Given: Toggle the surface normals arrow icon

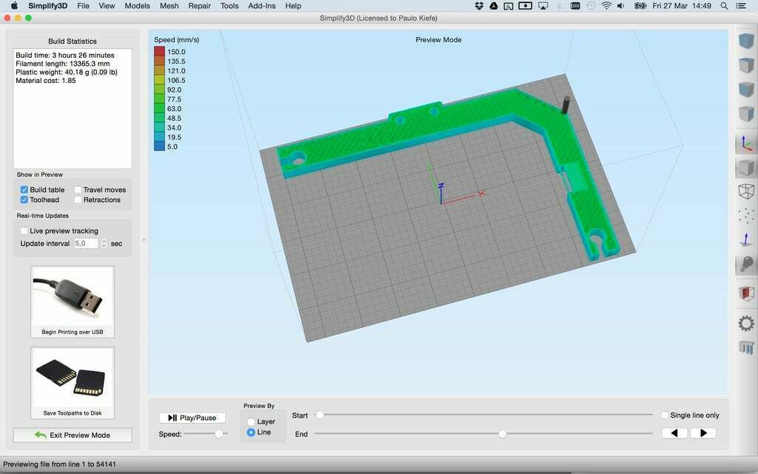Looking at the screenshot, I should click(x=746, y=239).
